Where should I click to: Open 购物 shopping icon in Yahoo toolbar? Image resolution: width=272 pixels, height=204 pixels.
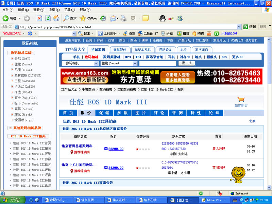pyautogui.click(x=198, y=33)
